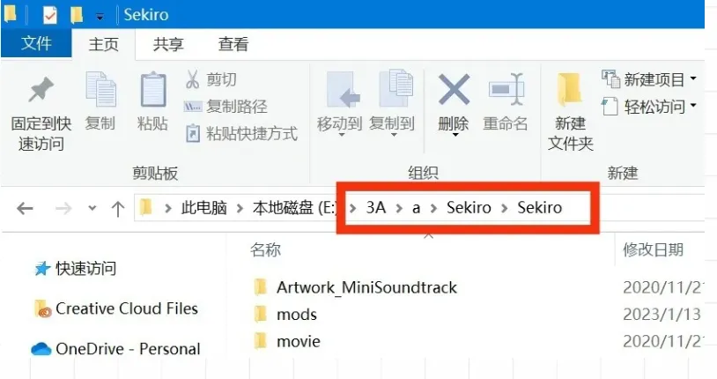The image size is (717, 379).
Task: Open the arrow under Delete (删除)
Action: click(x=455, y=135)
